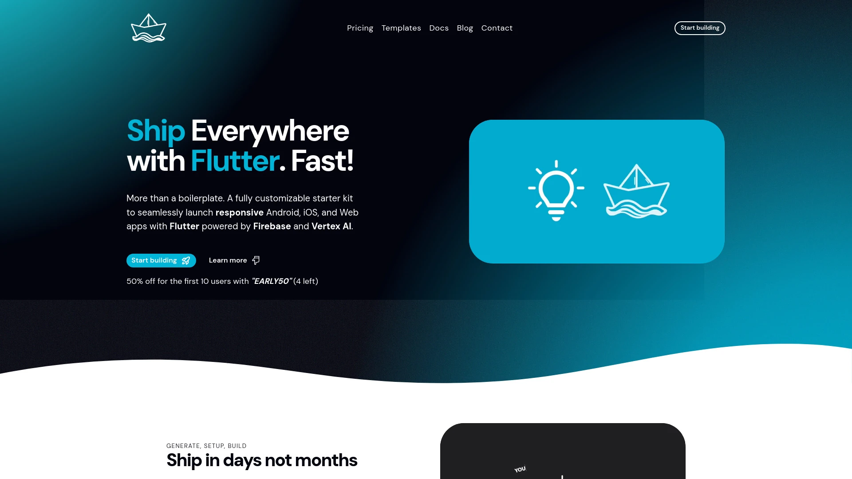This screenshot has width=852, height=479.
Task: Click the Blog navigation menu item
Action: pos(465,27)
